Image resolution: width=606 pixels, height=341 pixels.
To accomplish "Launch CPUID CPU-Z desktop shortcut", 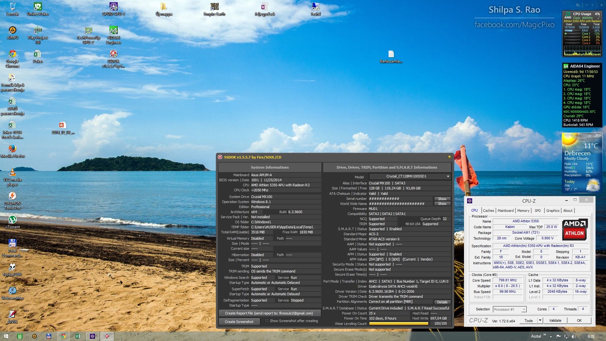I will (x=114, y=9).
